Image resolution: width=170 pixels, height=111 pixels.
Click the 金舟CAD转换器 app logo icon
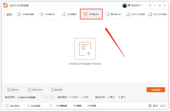point(6,5)
